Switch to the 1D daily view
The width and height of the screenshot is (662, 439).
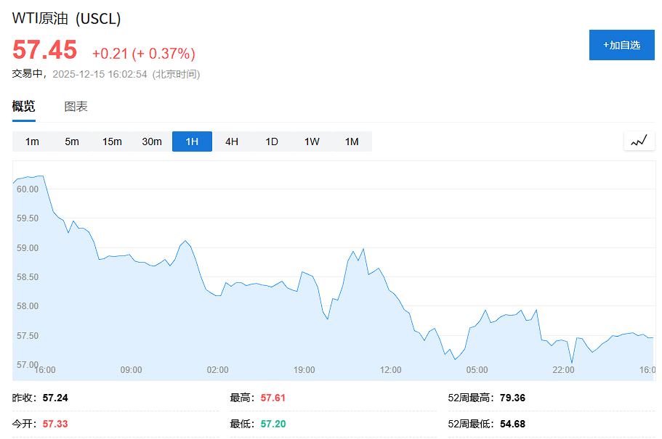(x=271, y=141)
